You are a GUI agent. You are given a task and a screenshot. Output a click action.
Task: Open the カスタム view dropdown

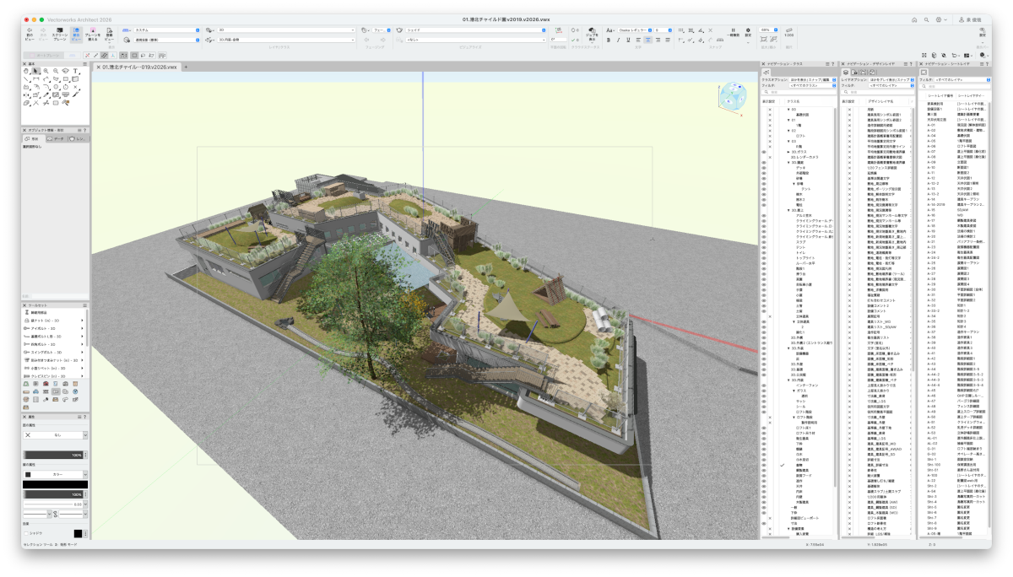(x=166, y=30)
